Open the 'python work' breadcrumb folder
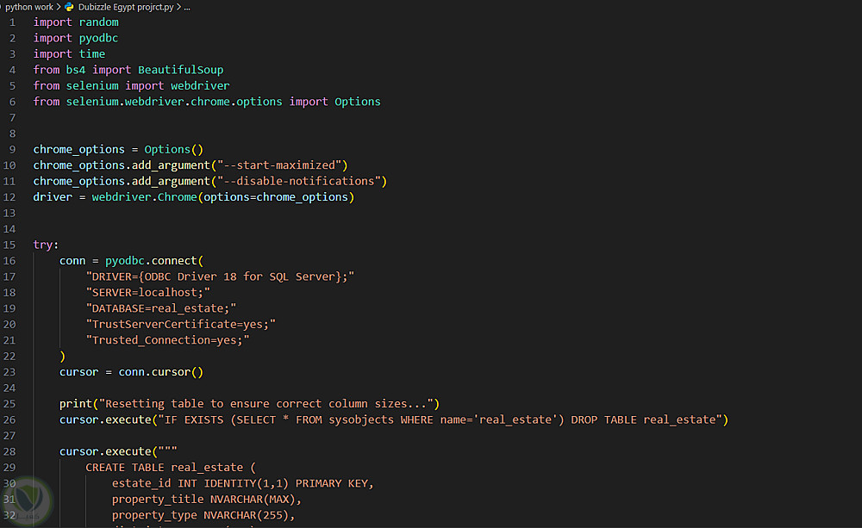Viewport: 862px width, 528px height. point(28,7)
